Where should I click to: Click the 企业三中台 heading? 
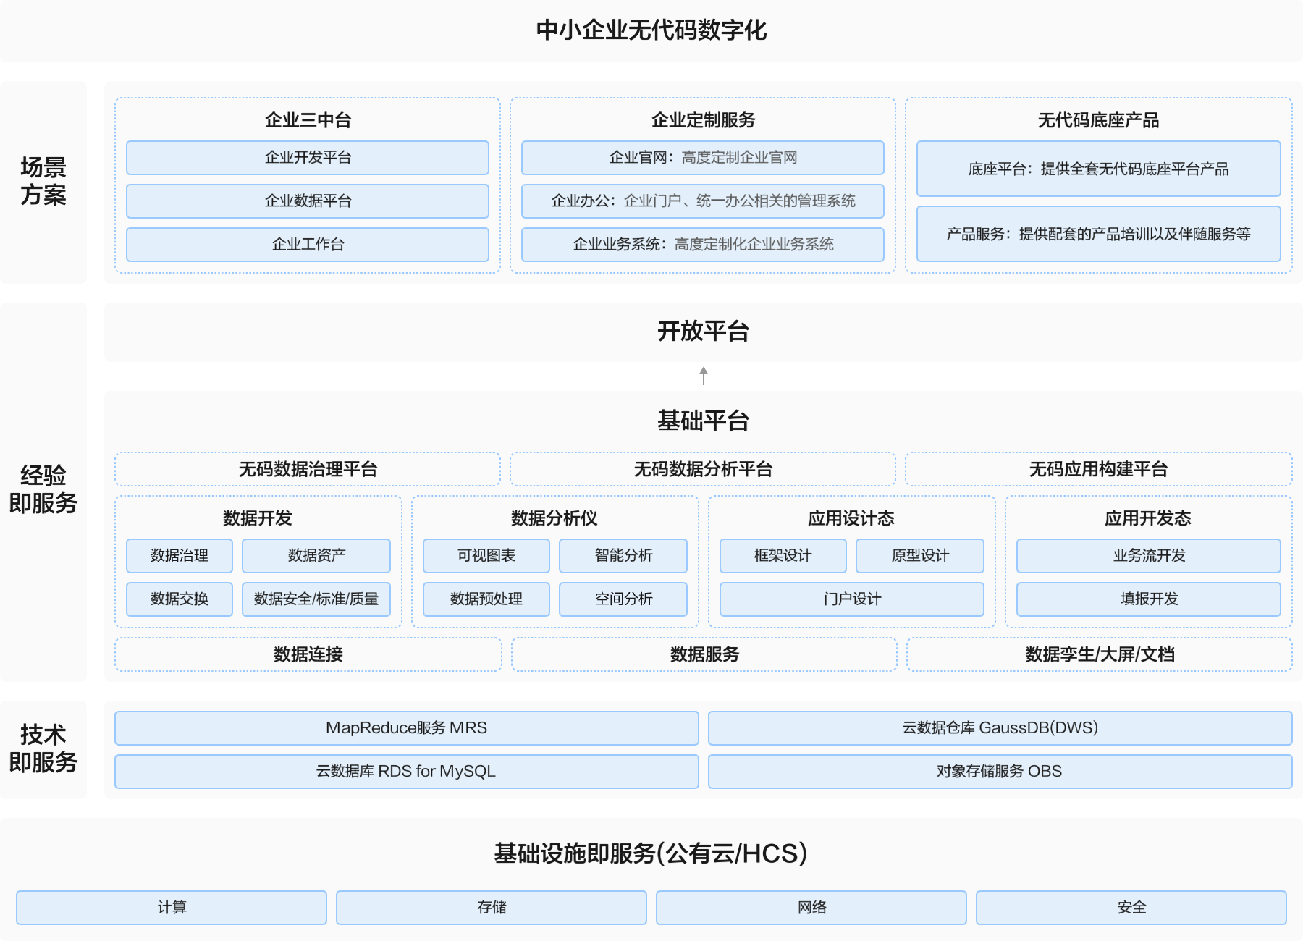coord(308,120)
